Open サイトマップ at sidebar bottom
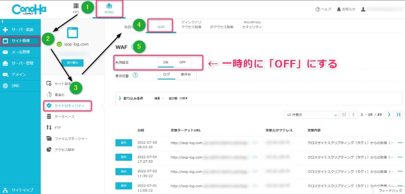405x194 pixels. coord(20,190)
